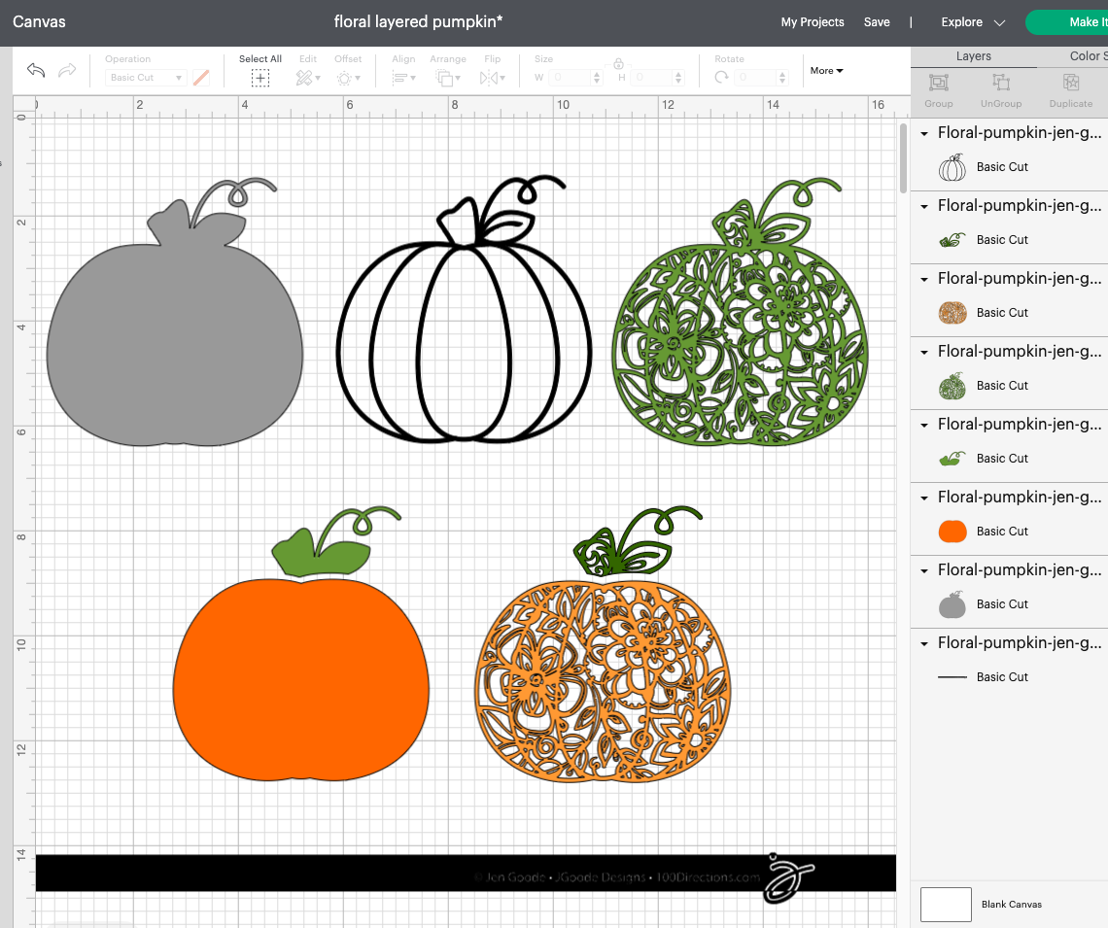
Task: Click the Group icon in Layers panel
Action: (x=938, y=84)
